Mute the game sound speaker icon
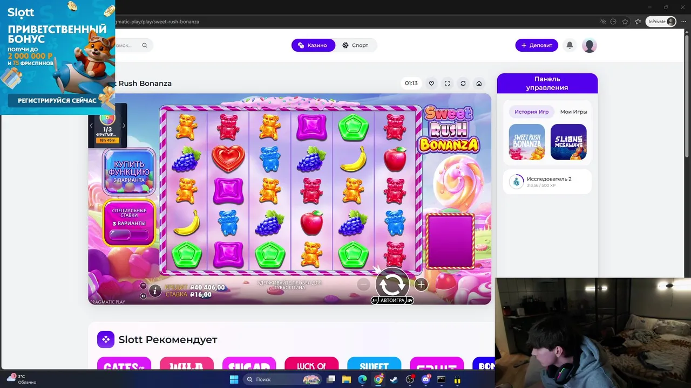The image size is (691, 388). click(143, 295)
